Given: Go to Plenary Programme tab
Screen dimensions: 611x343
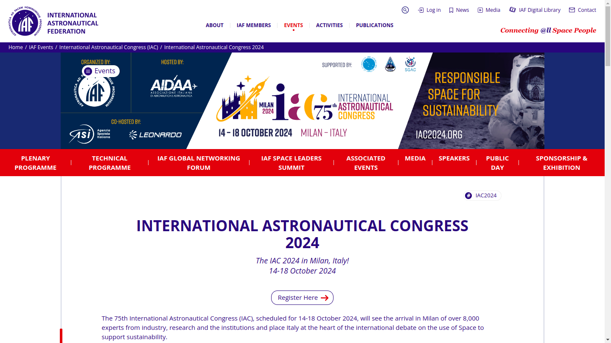Looking at the screenshot, I should [36, 163].
